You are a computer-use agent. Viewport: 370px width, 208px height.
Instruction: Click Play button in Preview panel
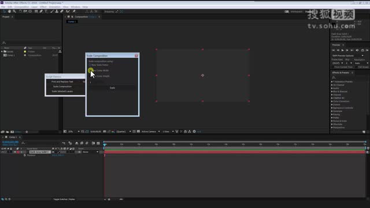343,50
